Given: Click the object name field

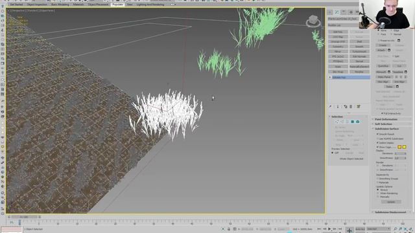Looking at the screenshot, I should click(x=343, y=19).
